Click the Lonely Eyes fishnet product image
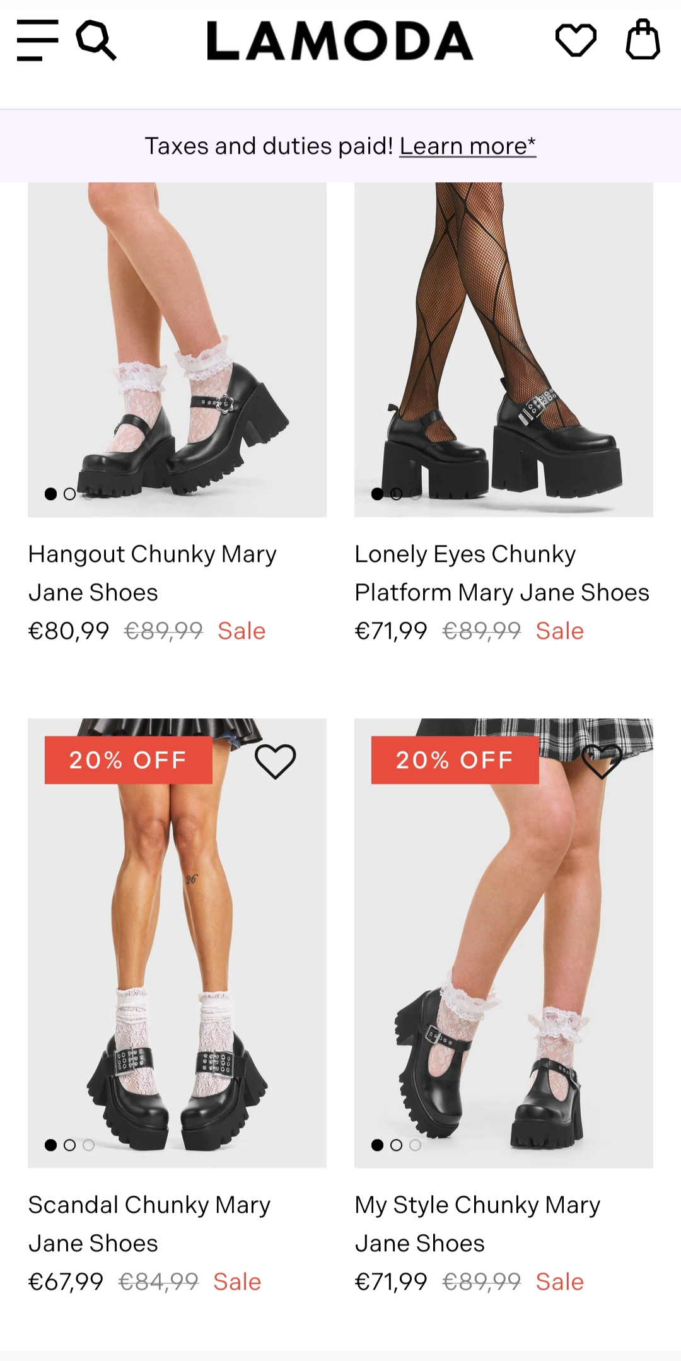 click(x=504, y=350)
